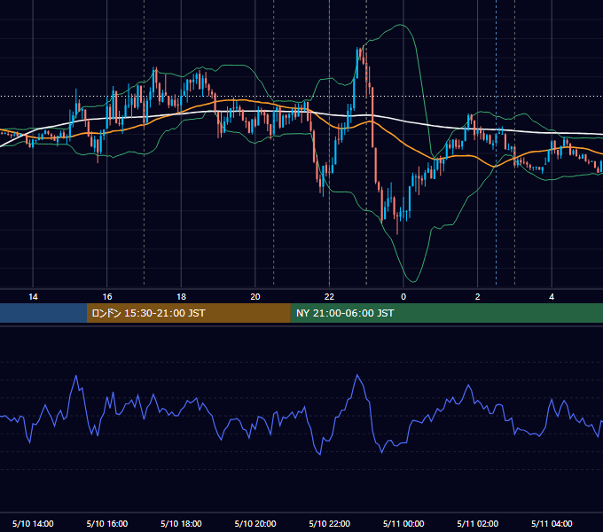Click the 0 hour label on upper axis
This screenshot has height=532, width=603.
point(403,297)
